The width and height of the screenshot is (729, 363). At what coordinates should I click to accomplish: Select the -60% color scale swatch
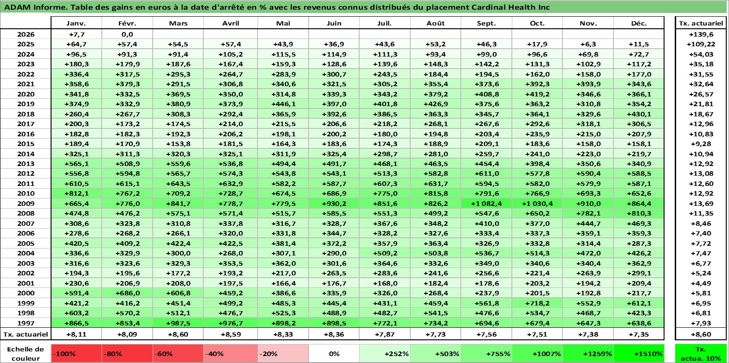(x=179, y=353)
